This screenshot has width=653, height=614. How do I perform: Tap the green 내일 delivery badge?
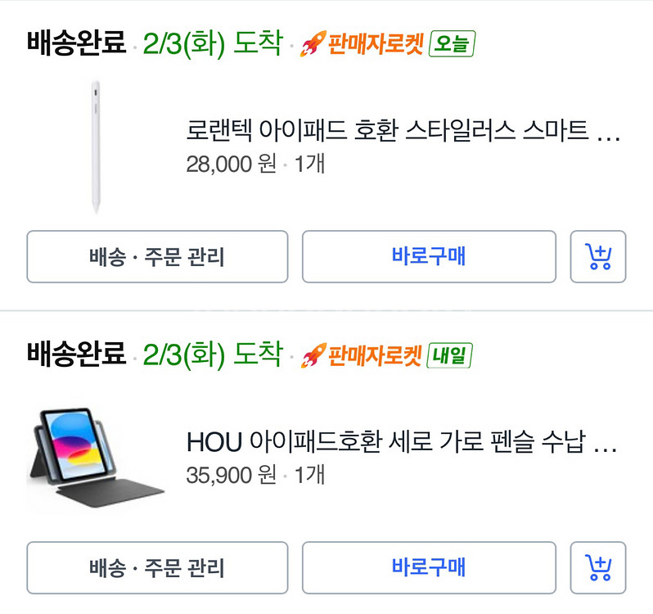(x=449, y=356)
